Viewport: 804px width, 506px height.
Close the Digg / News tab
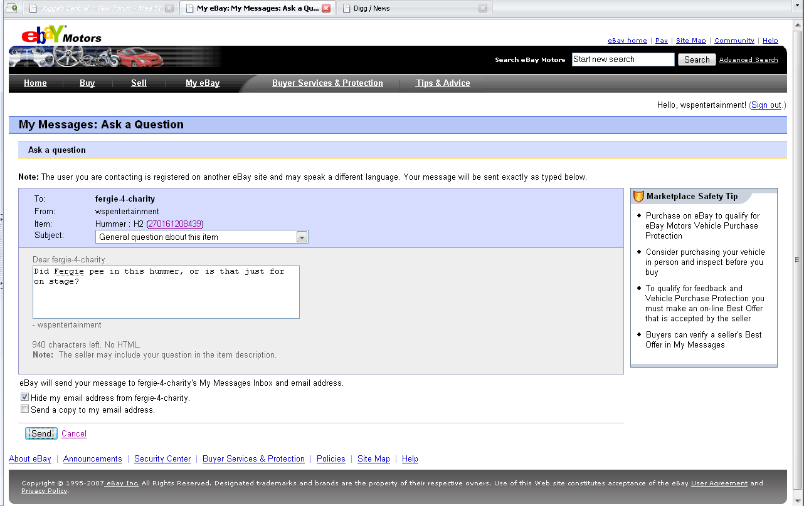tap(482, 8)
